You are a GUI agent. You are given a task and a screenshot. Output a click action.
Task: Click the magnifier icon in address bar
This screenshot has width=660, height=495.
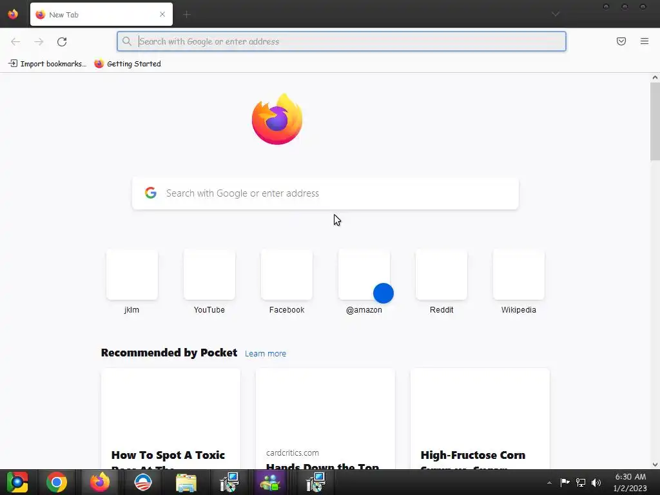(x=127, y=41)
